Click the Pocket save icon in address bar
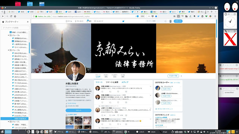The image size is (239, 134). pos(153,16)
